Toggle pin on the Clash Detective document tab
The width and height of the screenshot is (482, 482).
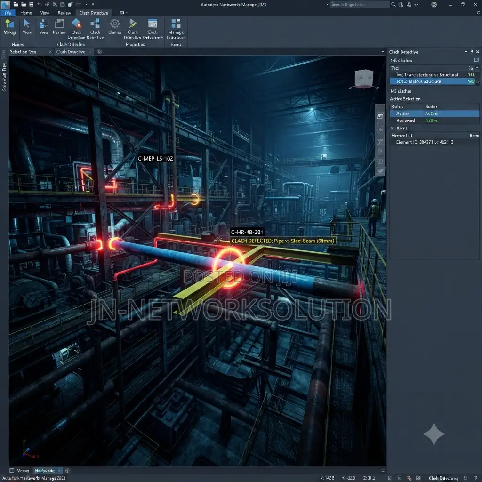(x=91, y=52)
